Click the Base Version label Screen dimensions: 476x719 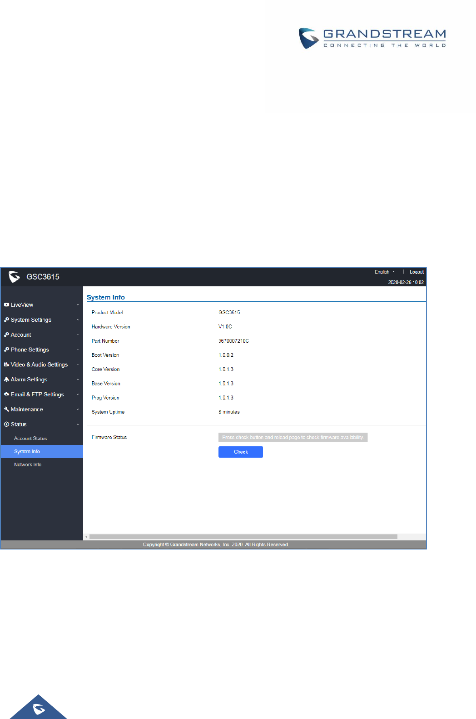point(106,384)
